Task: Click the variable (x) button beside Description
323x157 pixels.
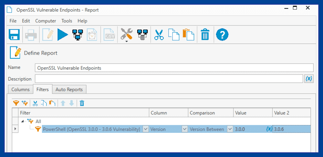Action: tap(309, 79)
